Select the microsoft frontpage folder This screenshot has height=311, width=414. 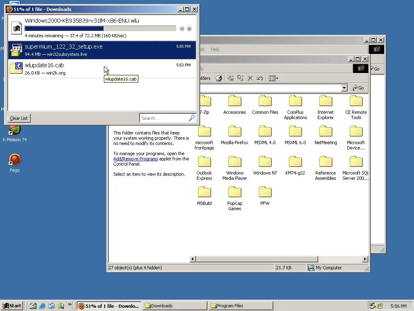pyautogui.click(x=204, y=138)
